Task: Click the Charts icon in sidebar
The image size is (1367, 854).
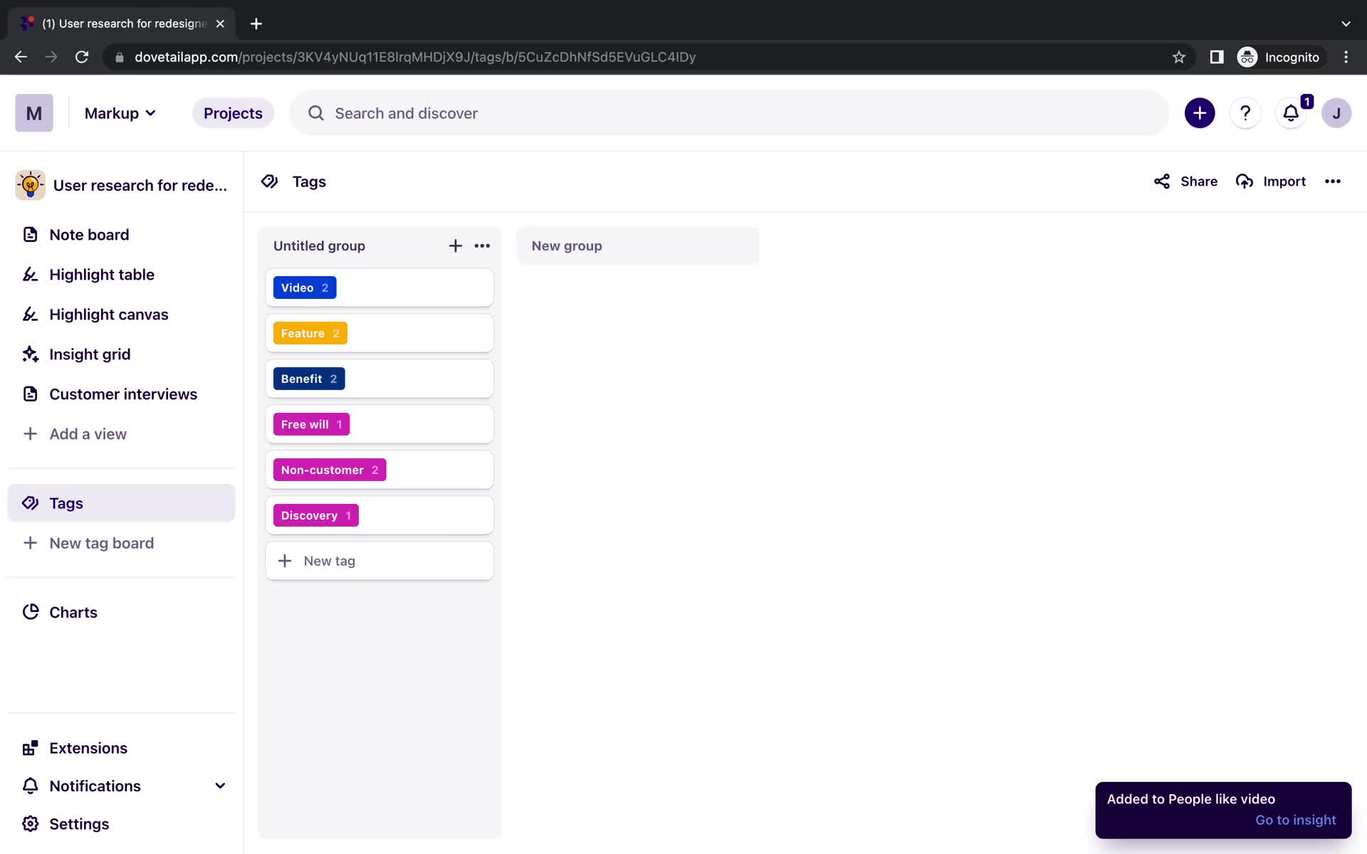Action: click(x=31, y=612)
